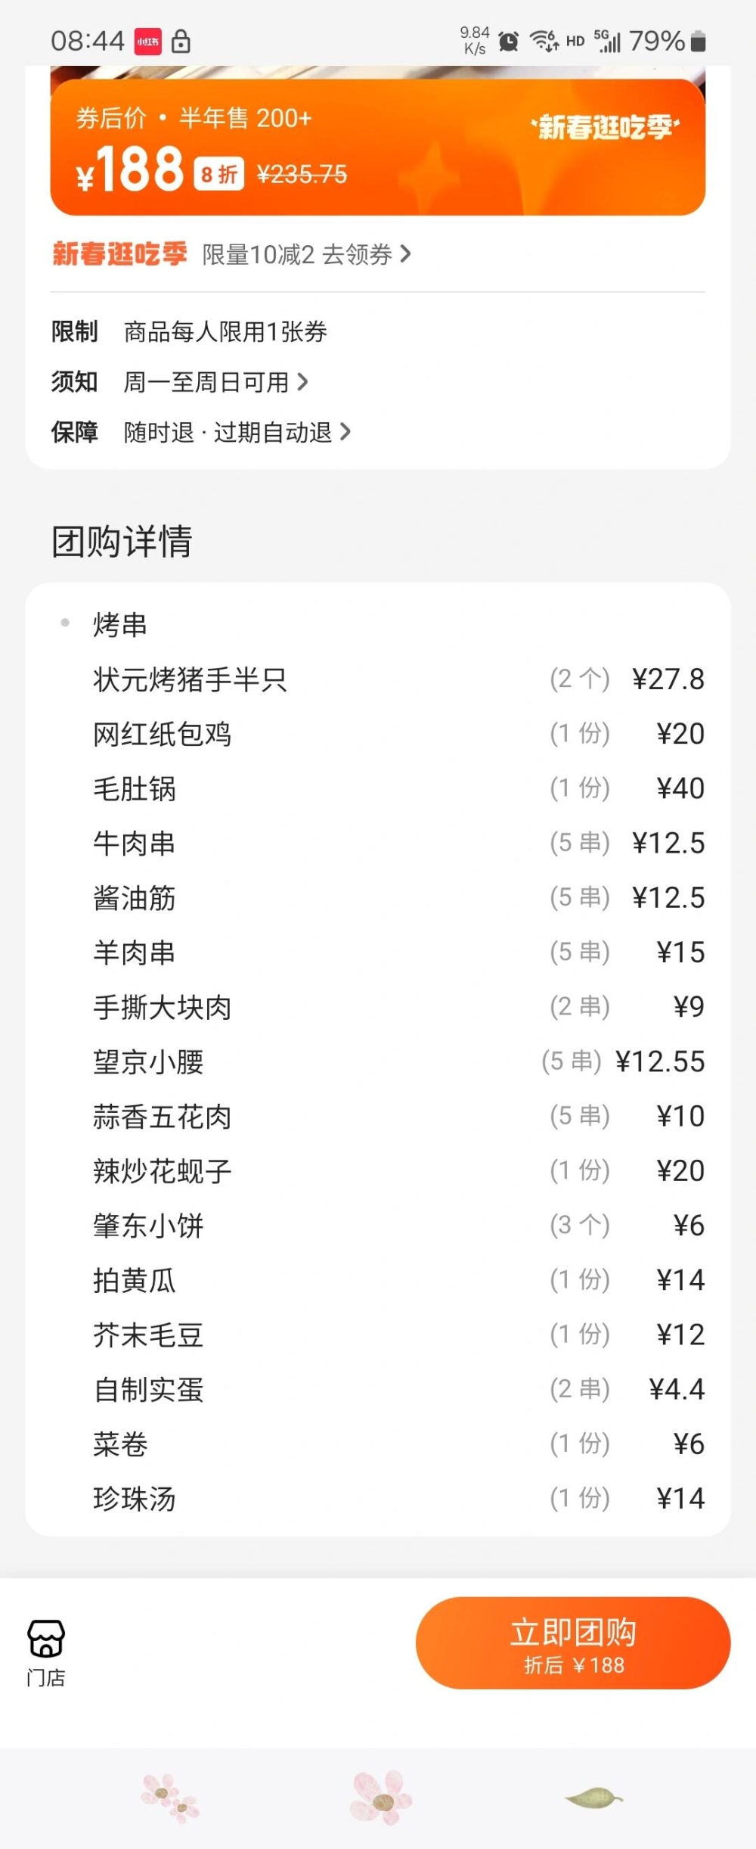Screen dimensions: 756x1849
Task: Tap the lock icon in status bar
Action: coord(181,42)
